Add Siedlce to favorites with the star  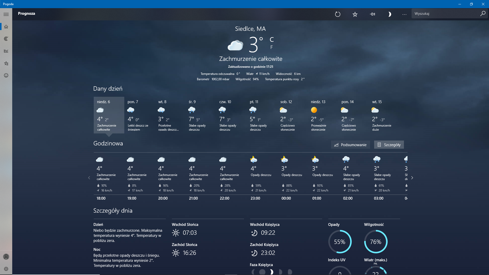355,14
